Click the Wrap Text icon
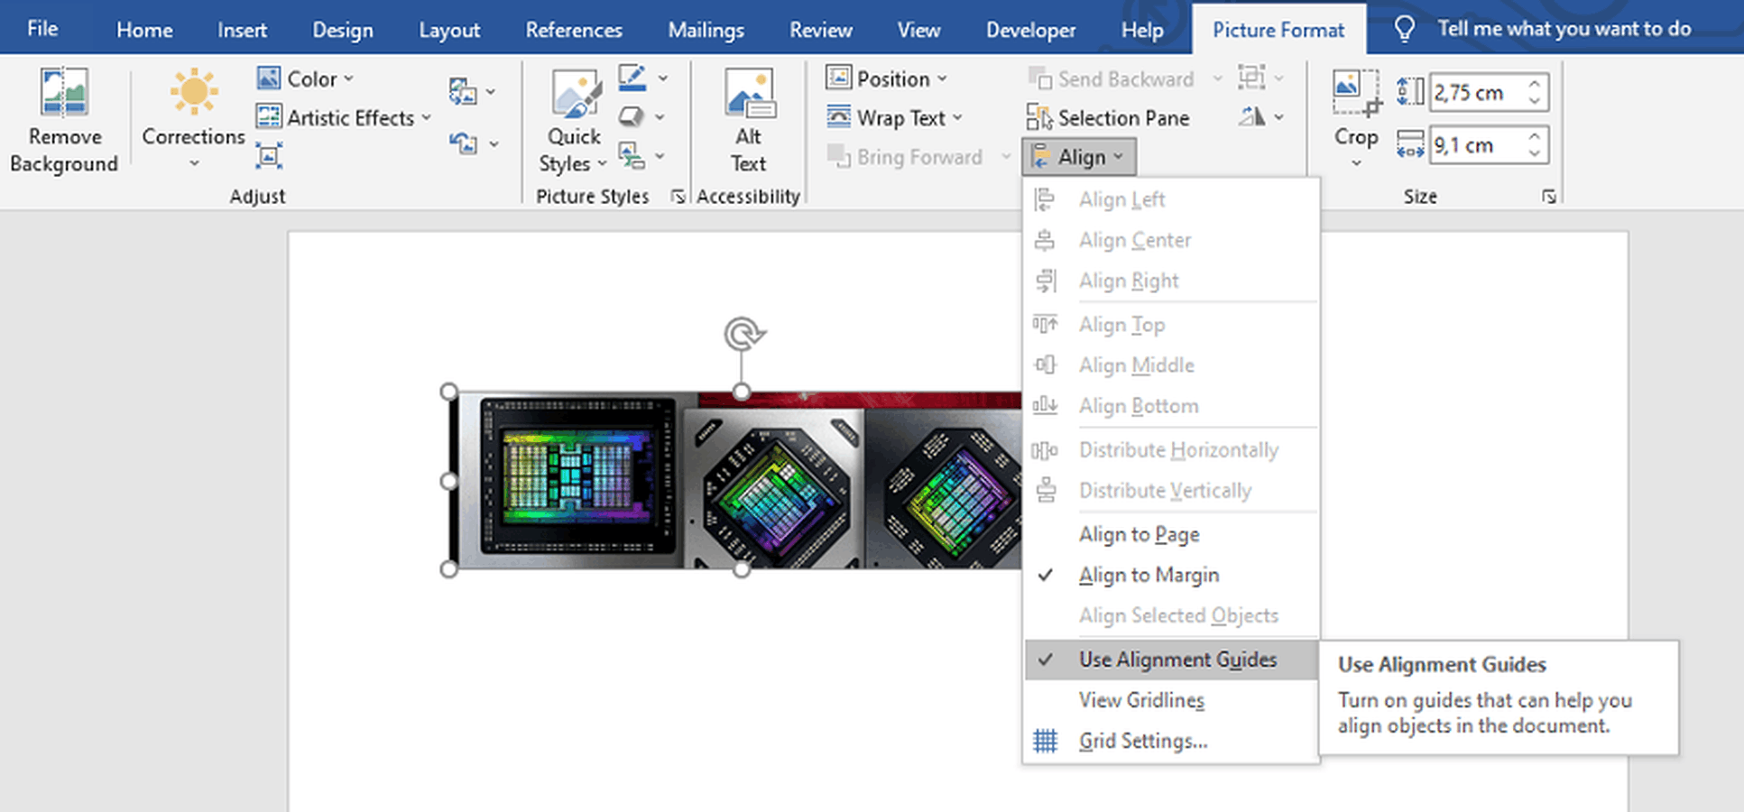 pos(838,117)
